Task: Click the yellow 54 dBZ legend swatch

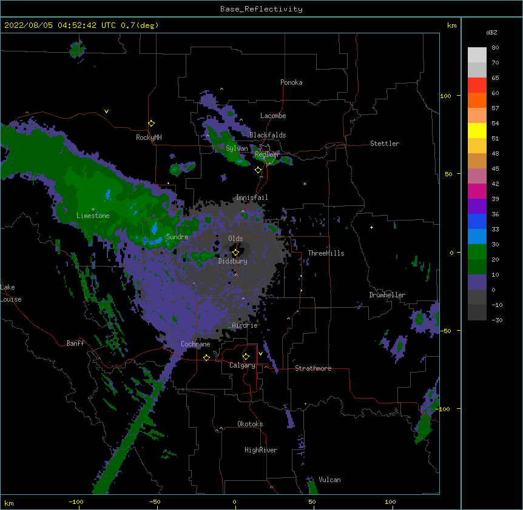Action: coord(477,130)
